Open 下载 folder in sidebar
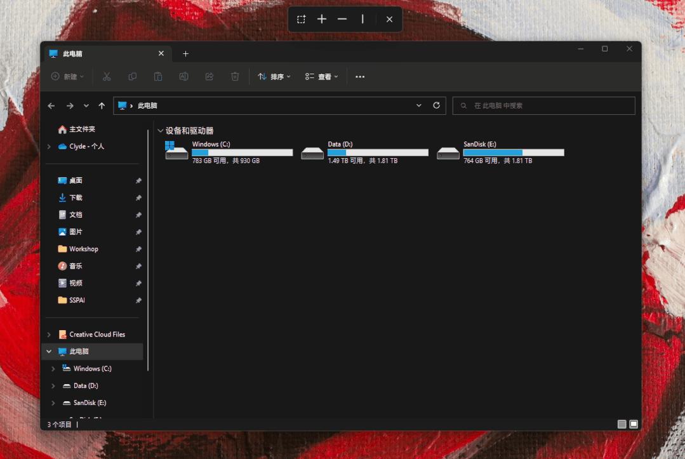This screenshot has width=685, height=459. (76, 197)
